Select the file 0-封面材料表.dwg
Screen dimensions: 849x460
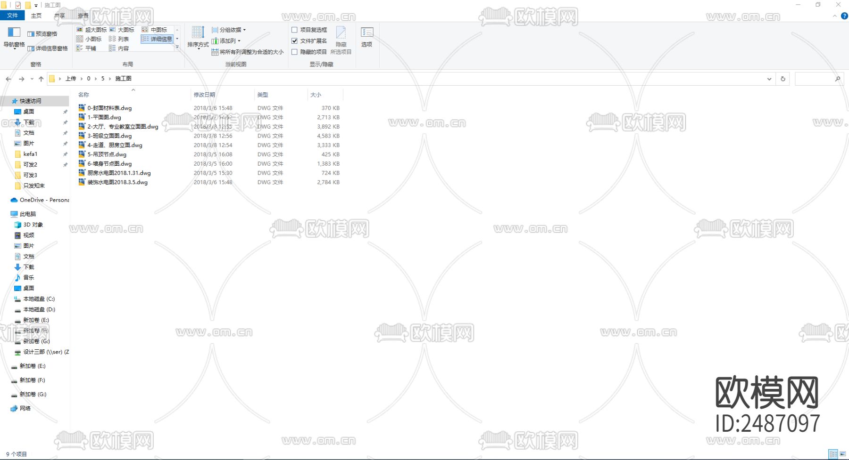pos(109,108)
